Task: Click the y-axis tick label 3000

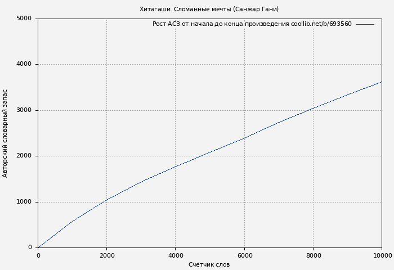Action: [x=24, y=110]
